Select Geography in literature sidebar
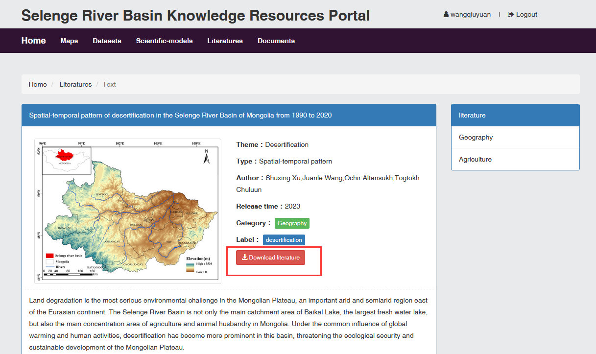Screen dimensions: 596x354 pos(515,138)
